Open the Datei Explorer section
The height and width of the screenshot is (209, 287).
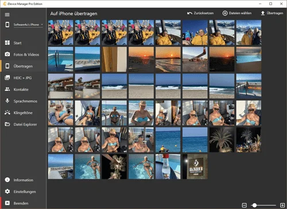coord(25,124)
